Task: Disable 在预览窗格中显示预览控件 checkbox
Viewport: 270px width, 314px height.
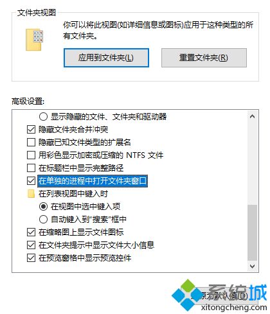Action: point(32,258)
